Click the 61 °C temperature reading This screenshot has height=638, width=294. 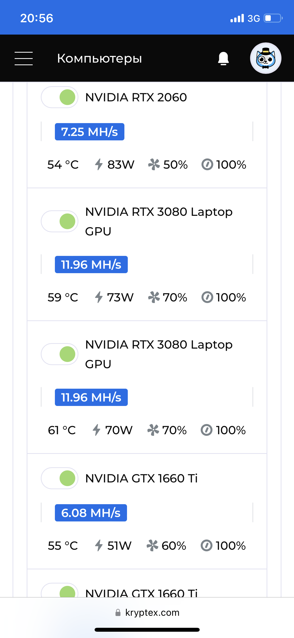point(62,430)
